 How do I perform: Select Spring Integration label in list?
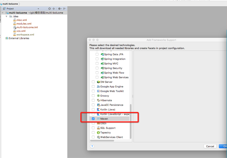[x=115, y=59]
